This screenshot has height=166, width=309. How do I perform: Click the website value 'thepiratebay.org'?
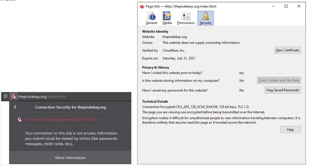pyautogui.click(x=175, y=37)
